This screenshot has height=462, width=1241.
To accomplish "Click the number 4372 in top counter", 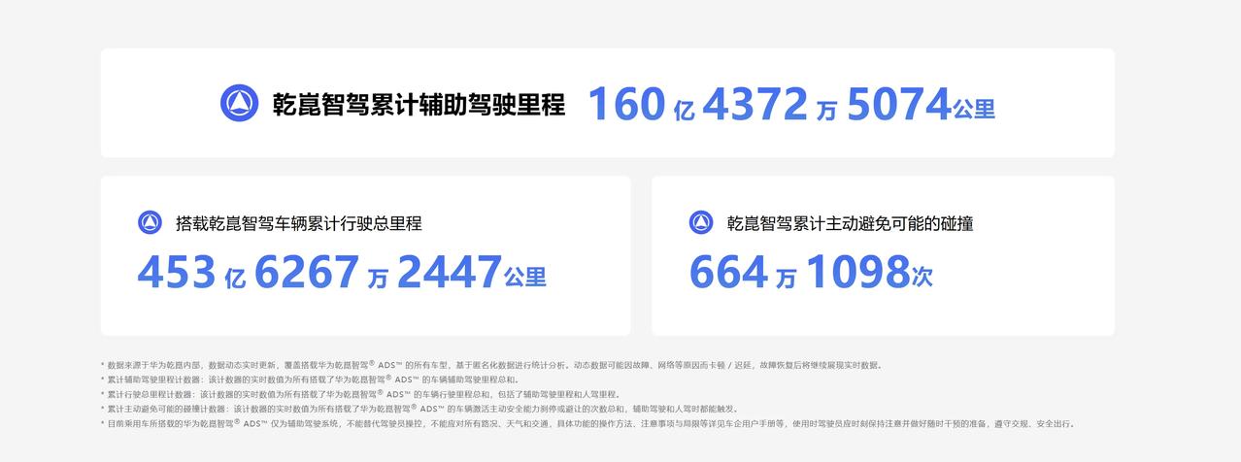I will click(755, 105).
